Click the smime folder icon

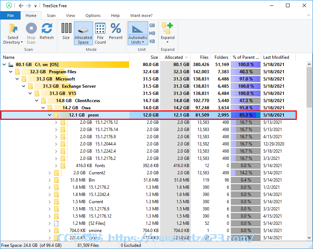(56, 230)
